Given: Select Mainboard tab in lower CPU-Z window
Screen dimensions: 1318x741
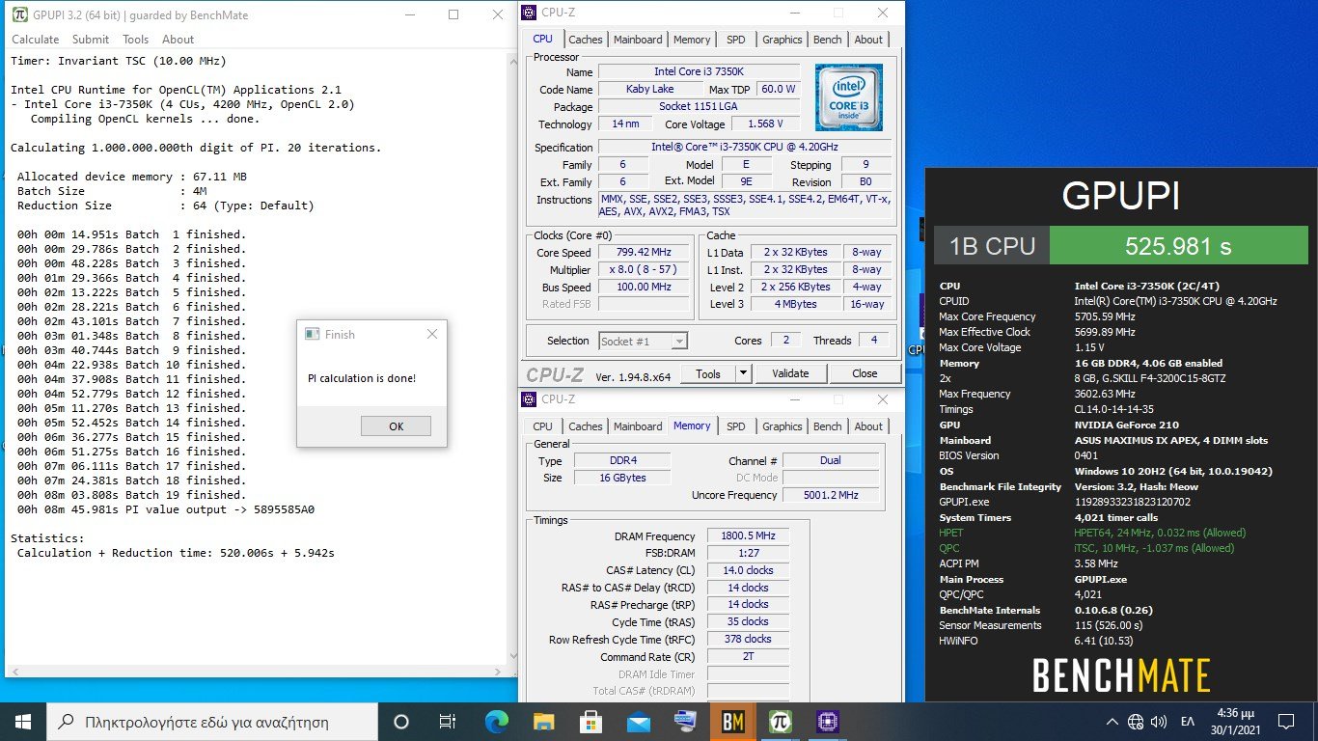Looking at the screenshot, I should tap(638, 426).
